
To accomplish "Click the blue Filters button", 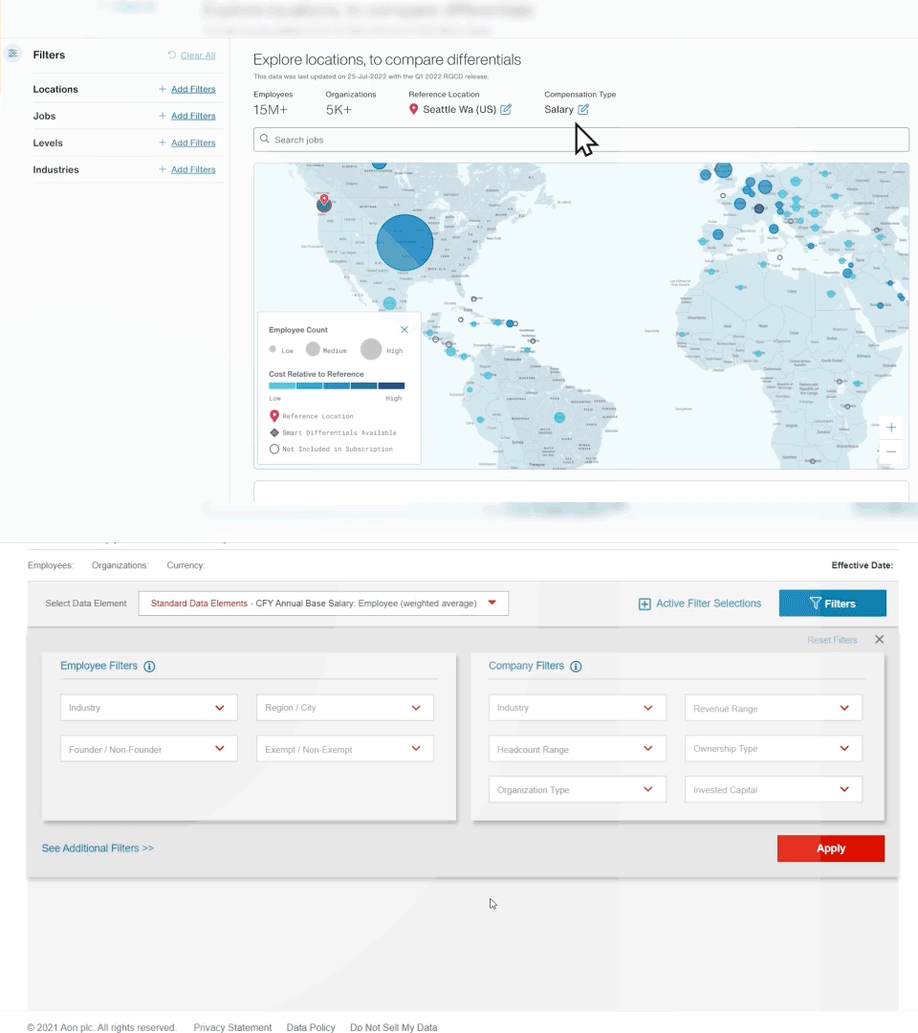I will click(832, 604).
